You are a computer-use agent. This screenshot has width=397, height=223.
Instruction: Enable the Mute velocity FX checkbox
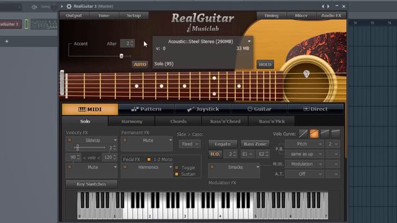[69, 167]
